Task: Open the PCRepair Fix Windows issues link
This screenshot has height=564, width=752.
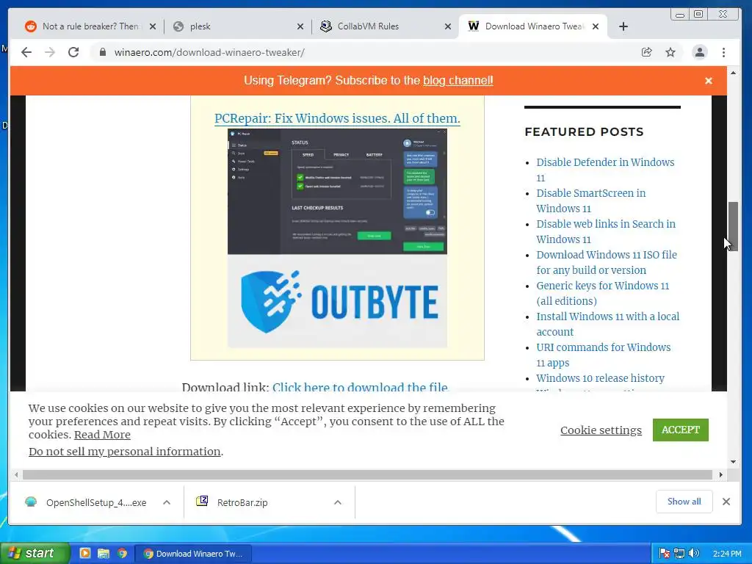Action: (337, 118)
